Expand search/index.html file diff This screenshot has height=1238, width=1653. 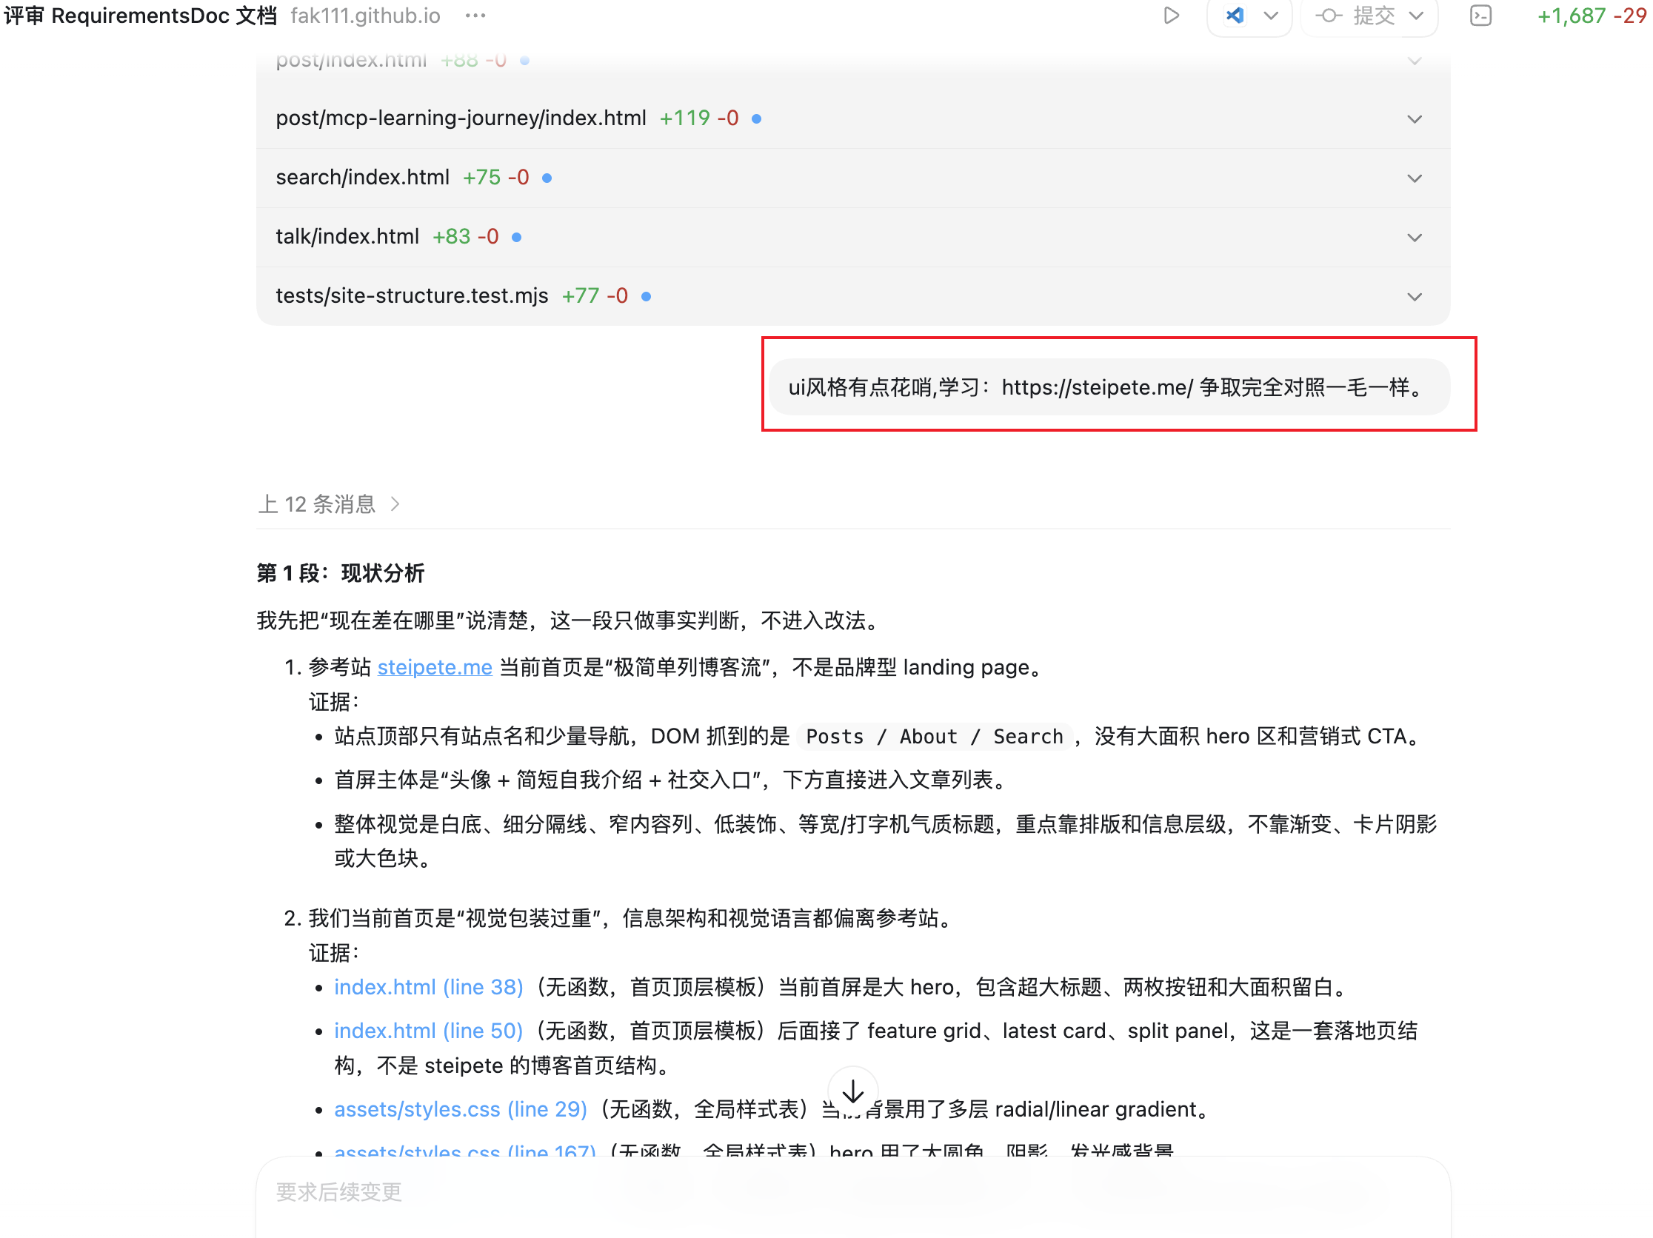pos(1414,178)
